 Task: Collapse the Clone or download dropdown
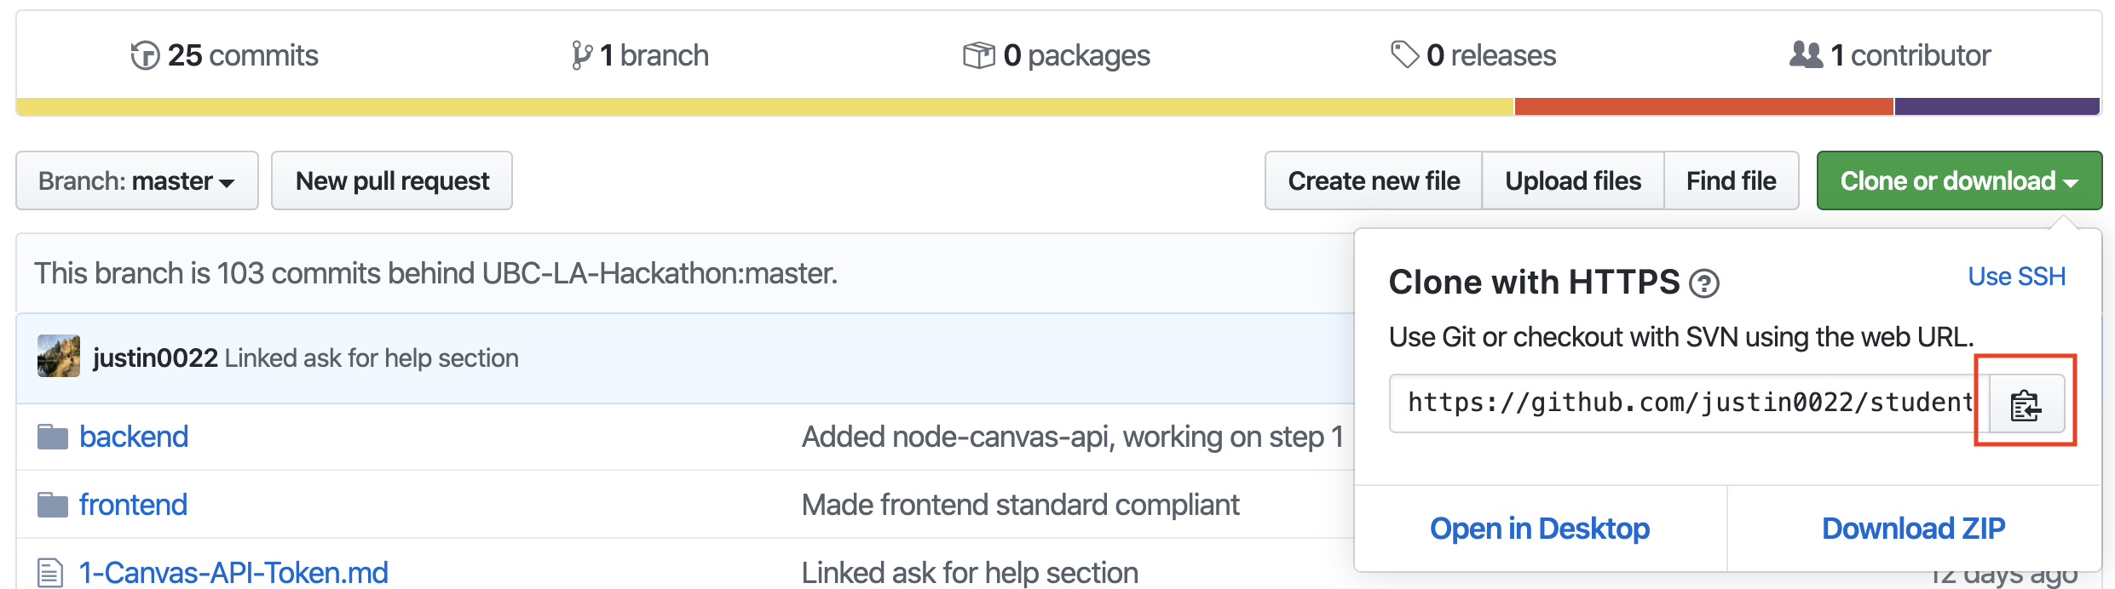(x=1958, y=180)
